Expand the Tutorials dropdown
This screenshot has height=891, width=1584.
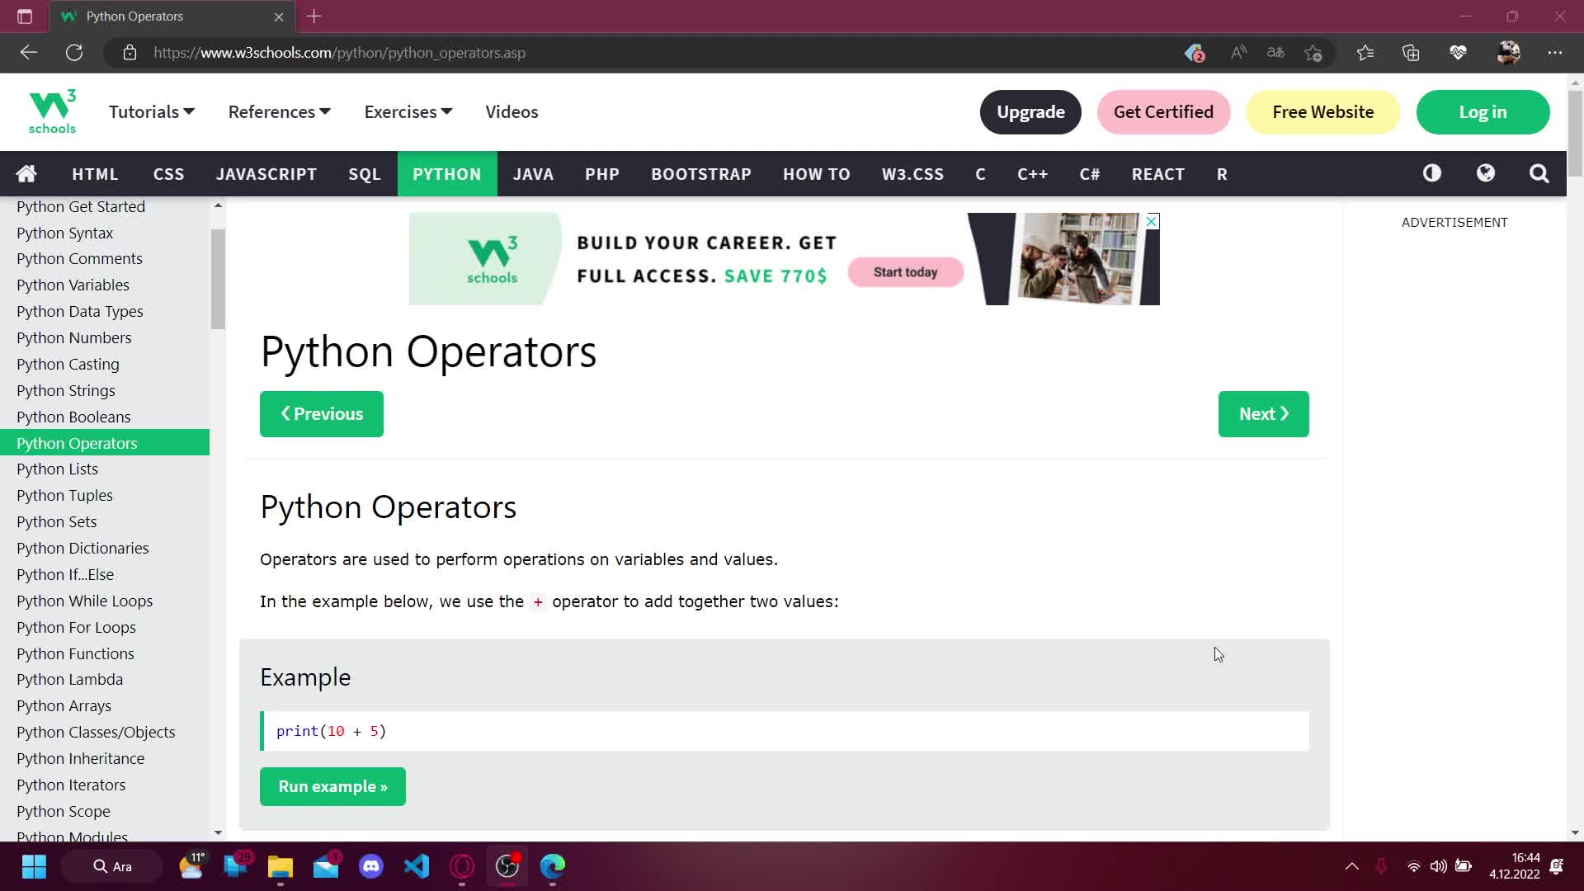coord(152,112)
